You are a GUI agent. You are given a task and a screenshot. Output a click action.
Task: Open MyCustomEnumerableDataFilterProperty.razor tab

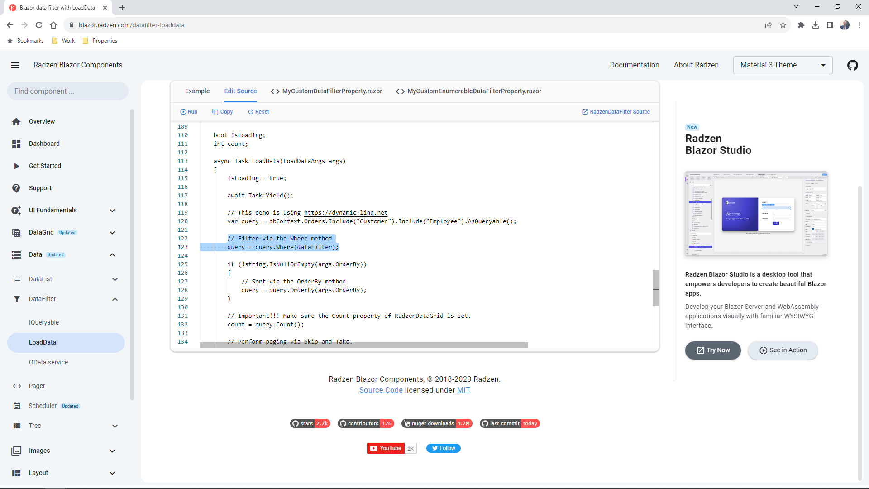point(468,91)
